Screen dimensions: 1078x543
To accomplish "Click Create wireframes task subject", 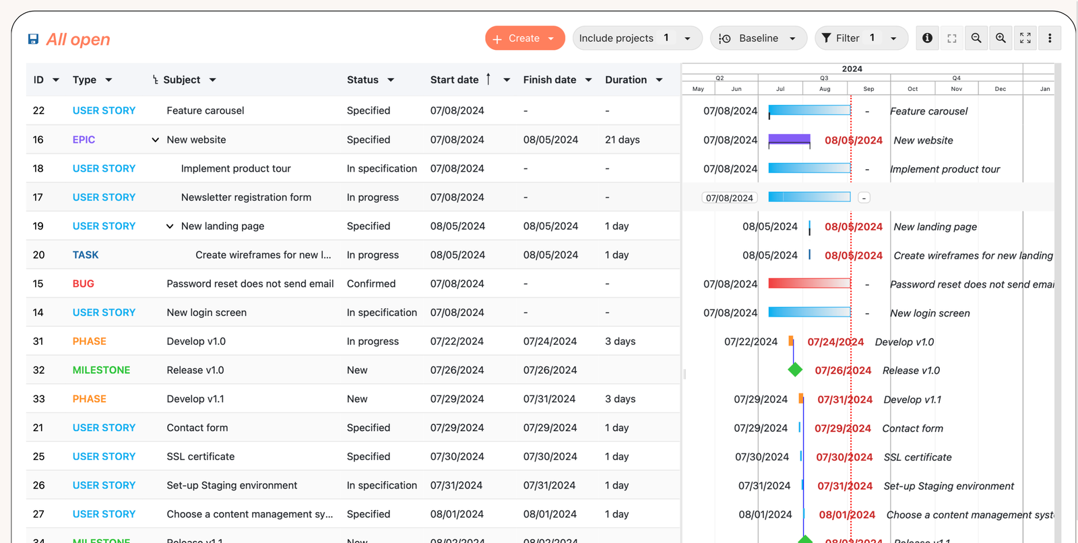I will tap(263, 255).
